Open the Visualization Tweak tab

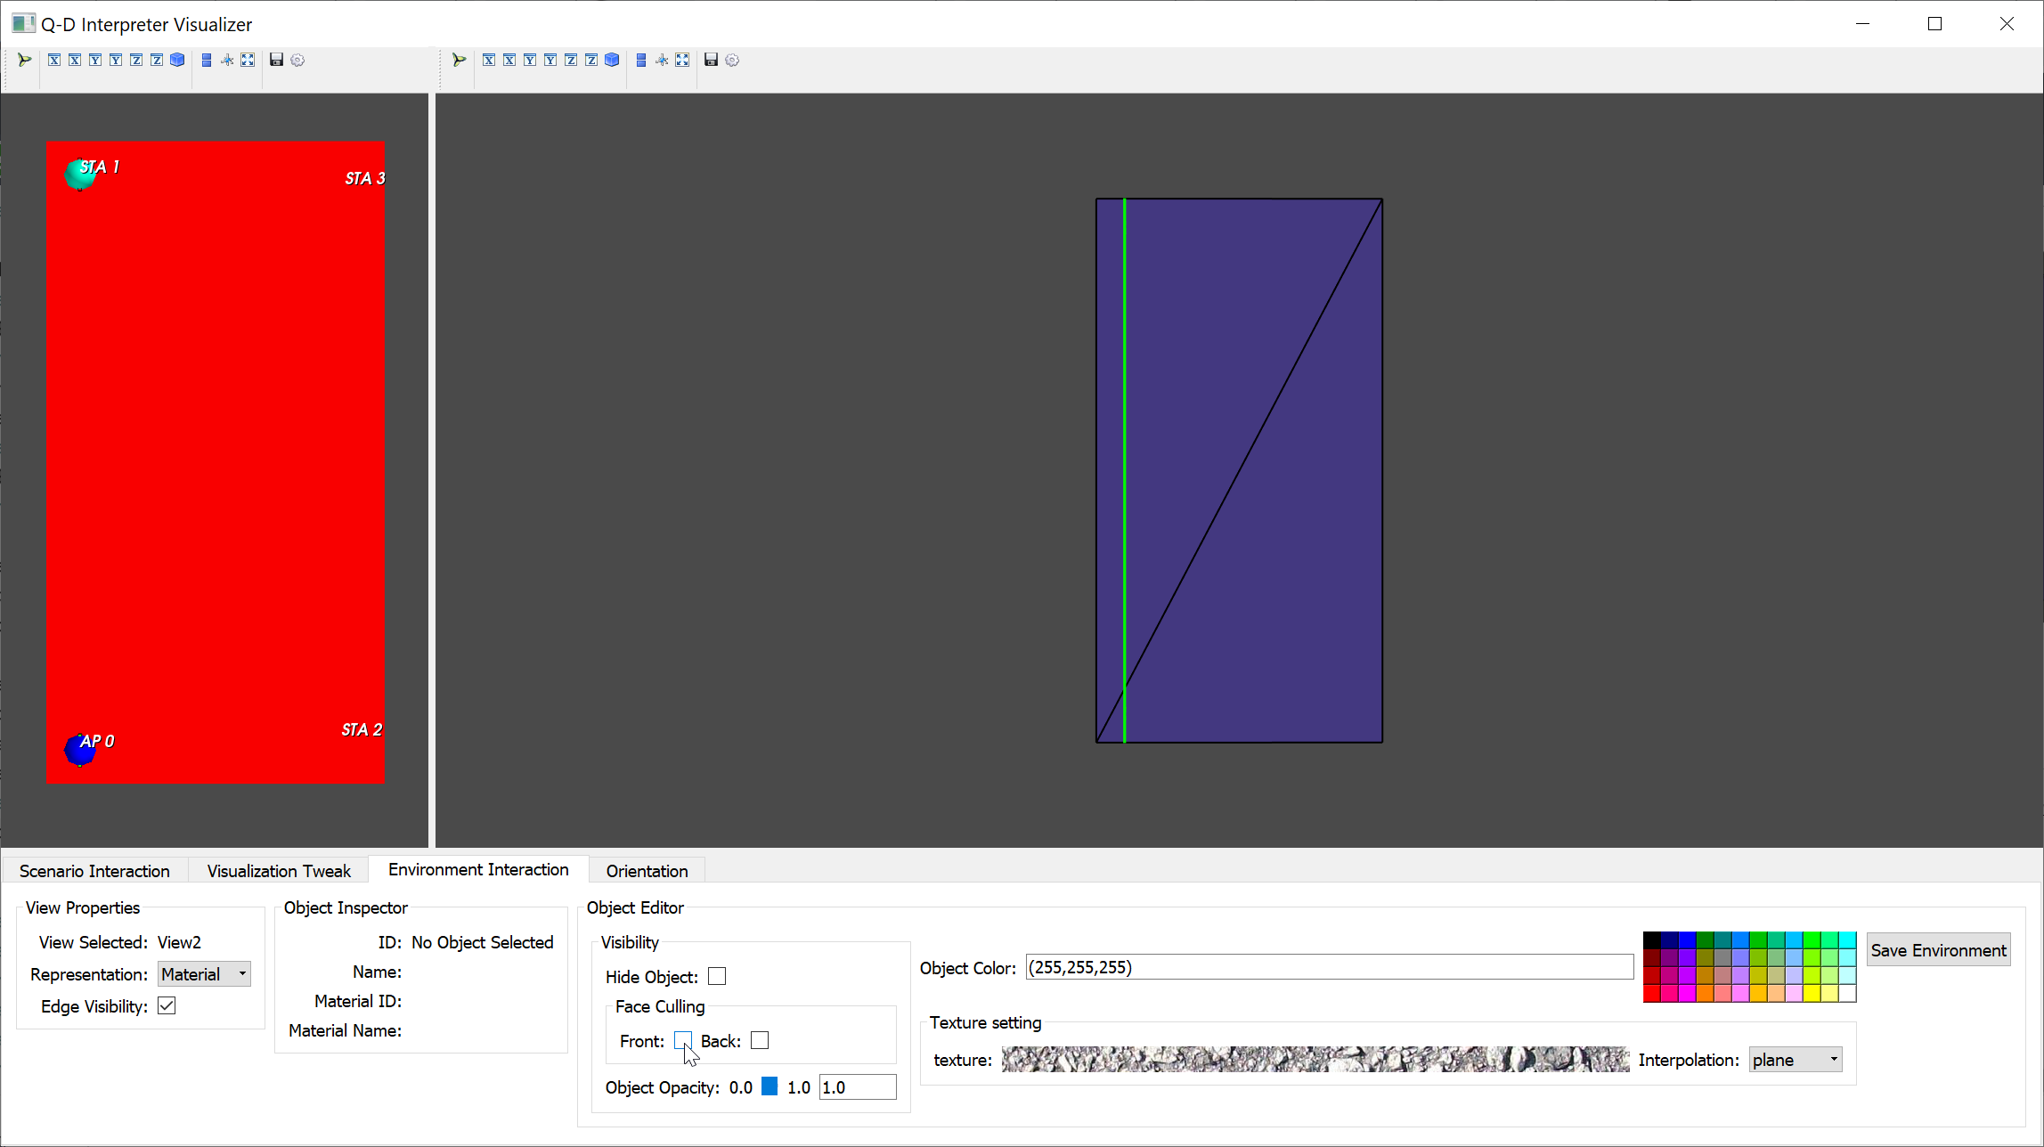tap(279, 871)
